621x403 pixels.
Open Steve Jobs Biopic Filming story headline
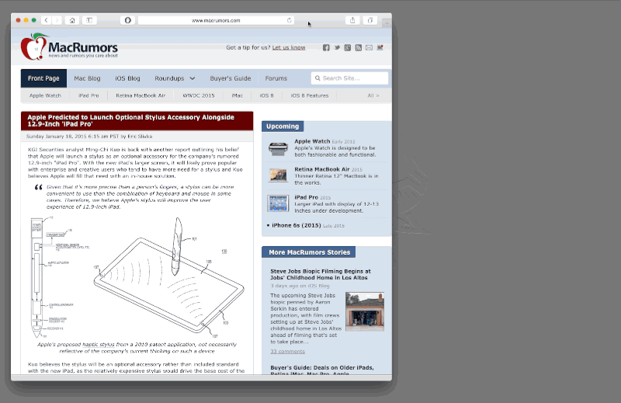coord(321,274)
